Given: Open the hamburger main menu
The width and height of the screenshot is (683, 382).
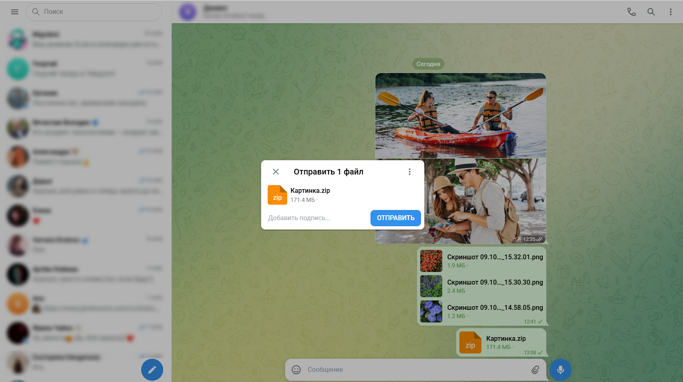Looking at the screenshot, I should [15, 12].
